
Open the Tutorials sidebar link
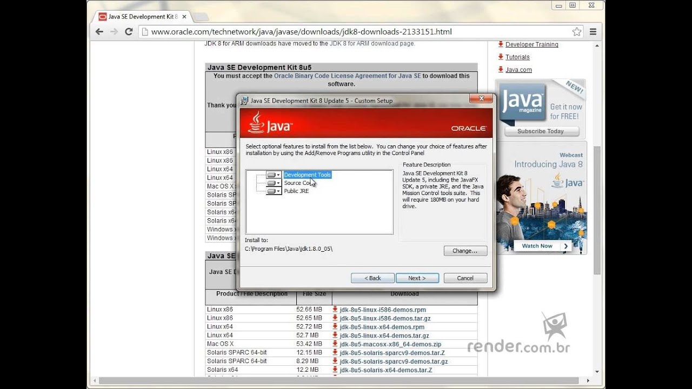(x=517, y=57)
